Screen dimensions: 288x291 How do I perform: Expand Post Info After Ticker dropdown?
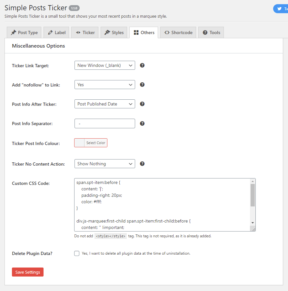[x=105, y=104]
